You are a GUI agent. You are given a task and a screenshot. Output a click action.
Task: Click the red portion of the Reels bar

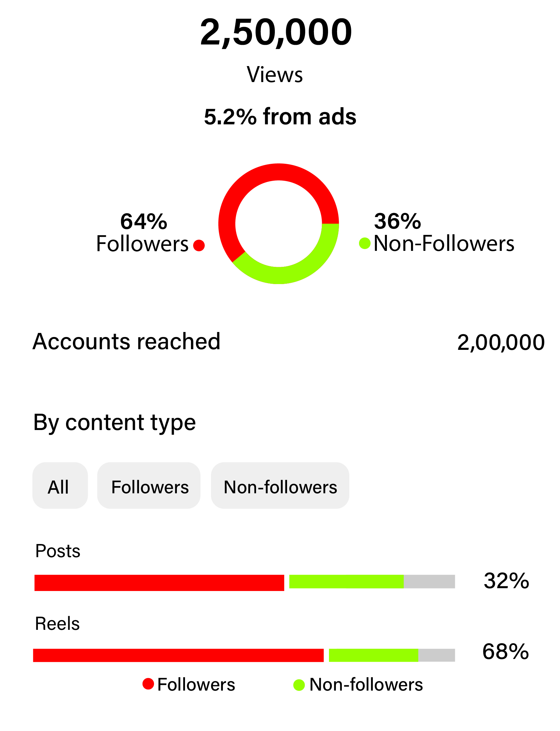pyautogui.click(x=178, y=655)
